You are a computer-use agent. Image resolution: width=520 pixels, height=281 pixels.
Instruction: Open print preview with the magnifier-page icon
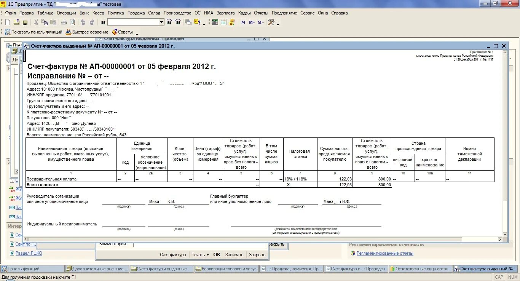(72, 22)
